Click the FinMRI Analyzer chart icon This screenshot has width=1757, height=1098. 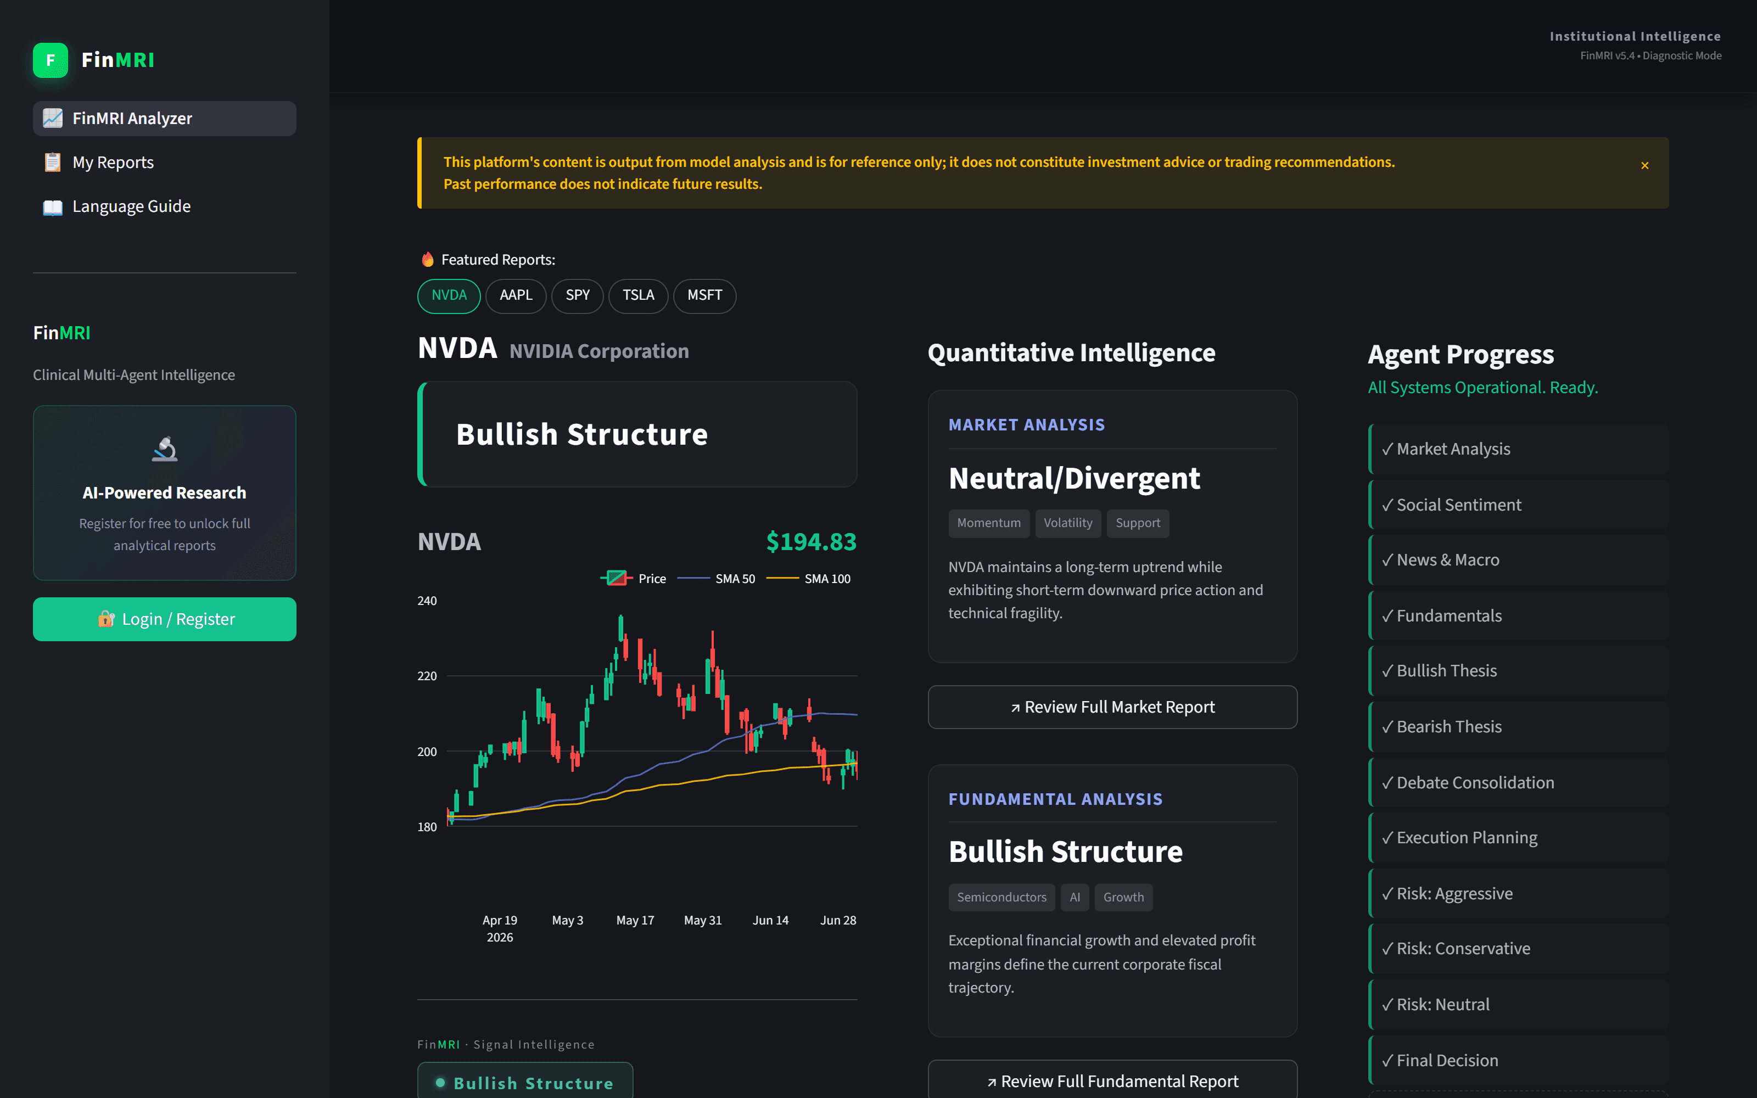click(x=52, y=119)
